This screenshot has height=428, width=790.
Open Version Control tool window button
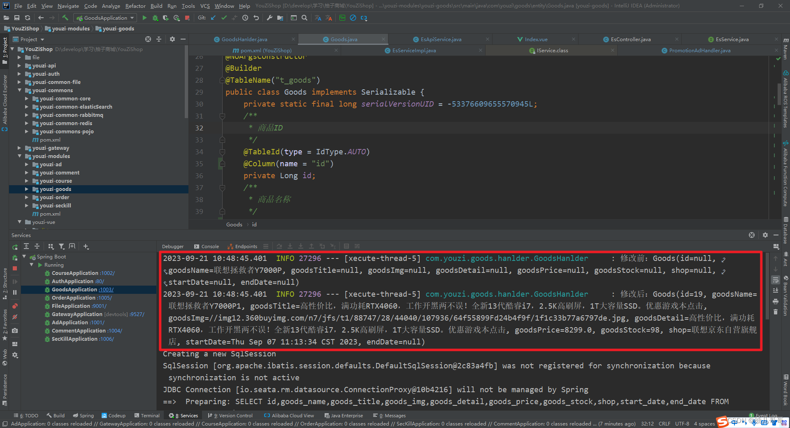pos(230,415)
